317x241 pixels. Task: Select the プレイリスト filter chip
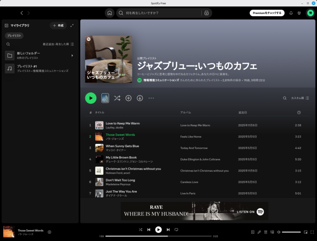(x=15, y=36)
